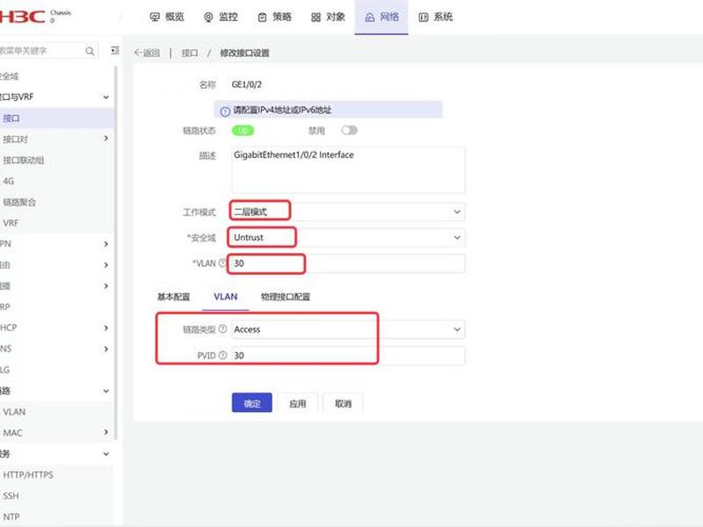The image size is (703, 527).
Task: Select 接口 in the sidebar
Action: click(56, 118)
